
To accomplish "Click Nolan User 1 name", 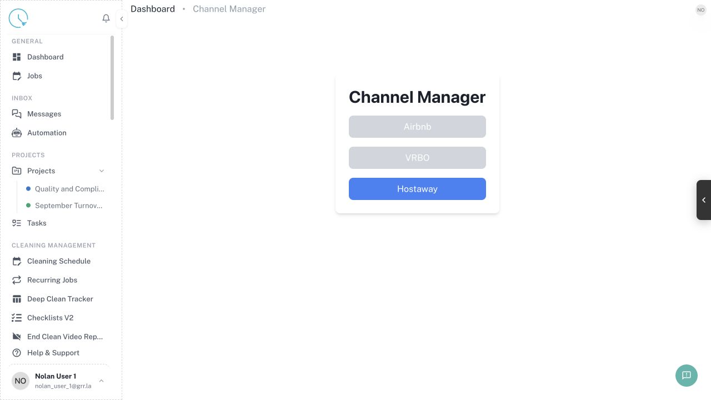I will click(56, 376).
